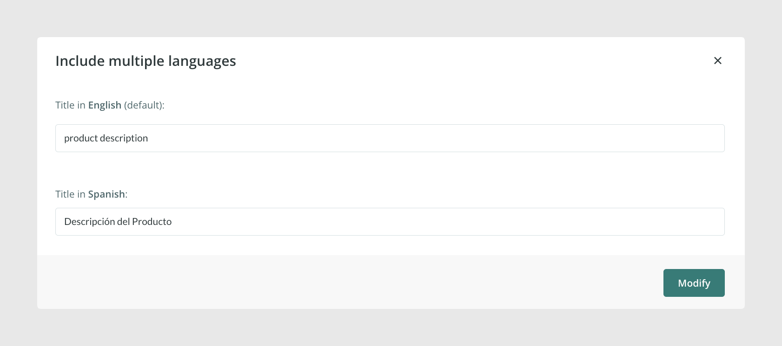This screenshot has width=782, height=346.
Task: Click the word 'Producto' in Spanish field
Action: (152, 222)
